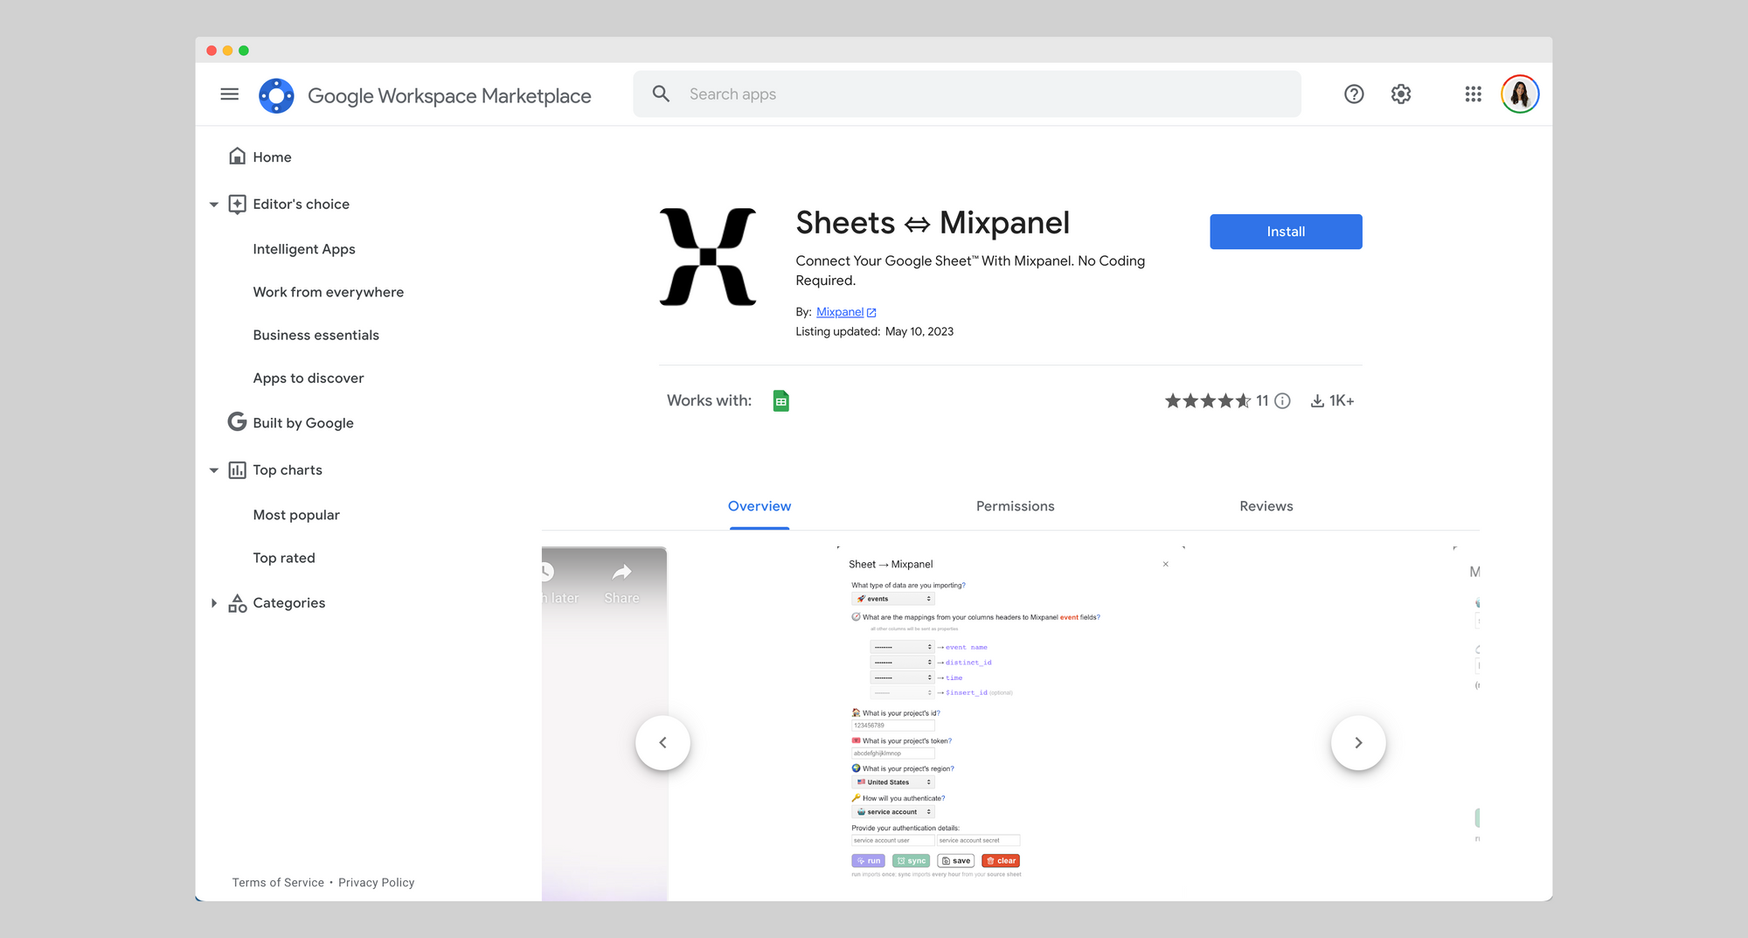This screenshot has width=1748, height=938.
Task: Go to the previous screenshot
Action: pos(662,743)
